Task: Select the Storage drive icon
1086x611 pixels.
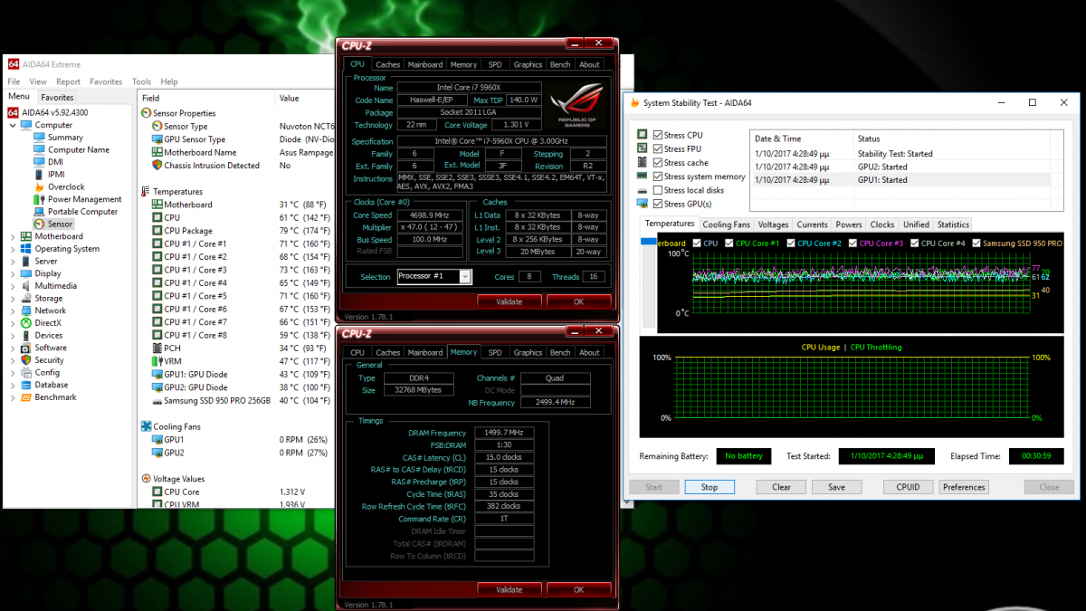Action: (26, 298)
